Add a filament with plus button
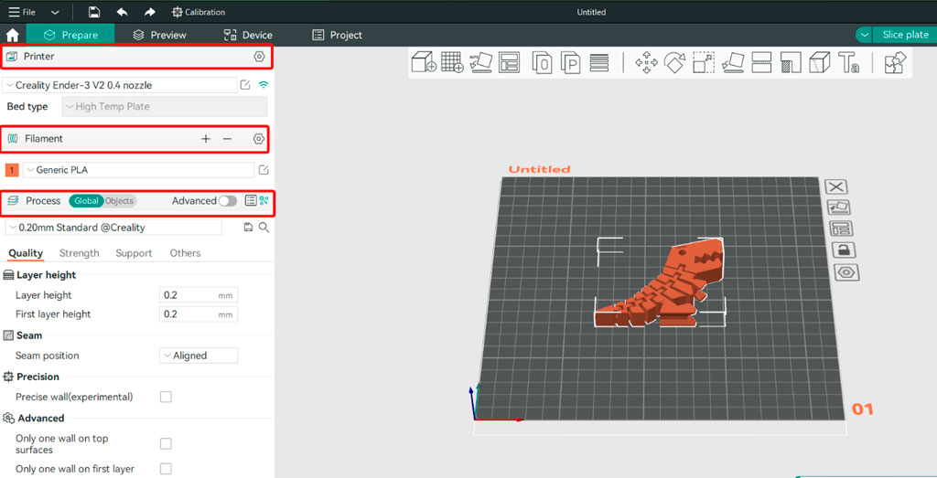Image resolution: width=937 pixels, height=478 pixels. 206,138
